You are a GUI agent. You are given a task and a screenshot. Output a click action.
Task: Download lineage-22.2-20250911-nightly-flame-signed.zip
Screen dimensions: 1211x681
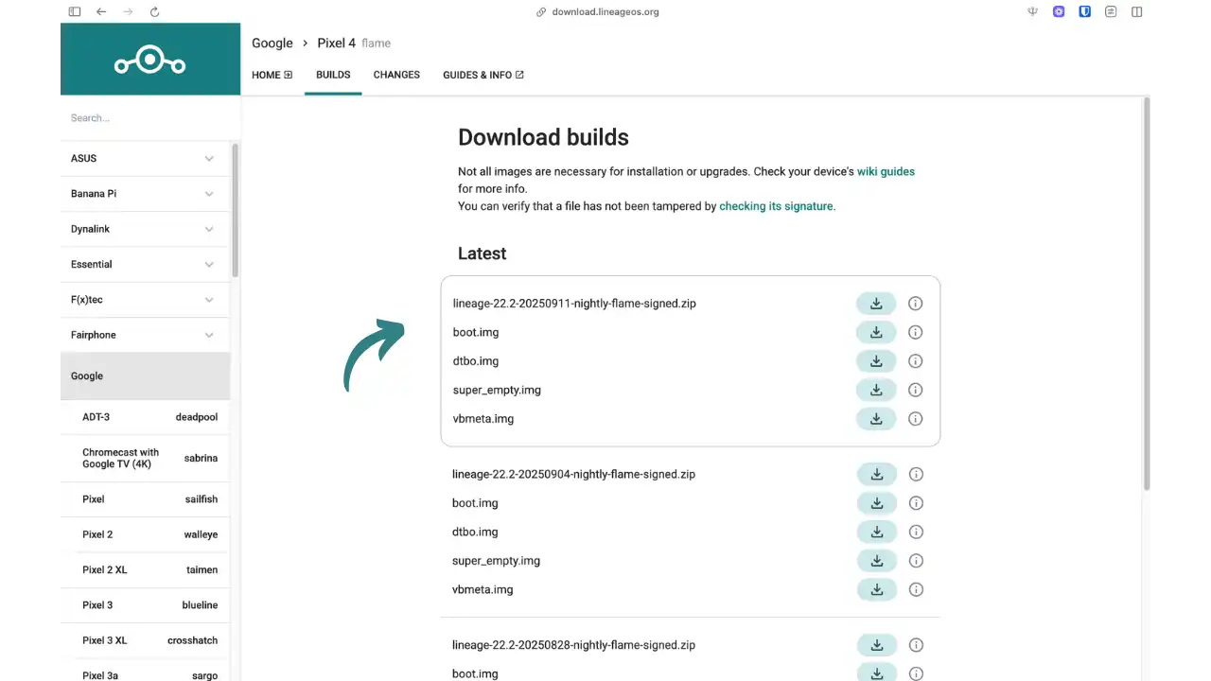(x=875, y=303)
